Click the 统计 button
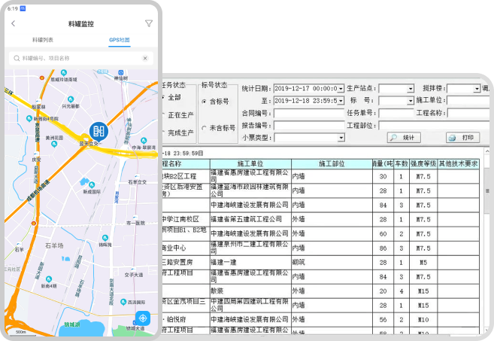Viewport: 494px width, 341px height. 404,138
